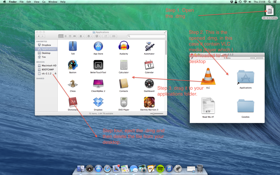Open the arrange-by dropdown in Finder toolbar
The image size is (280, 175).
coord(81,36)
